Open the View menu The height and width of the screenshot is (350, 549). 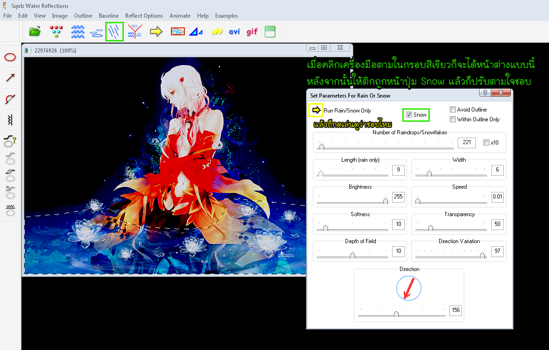(40, 16)
